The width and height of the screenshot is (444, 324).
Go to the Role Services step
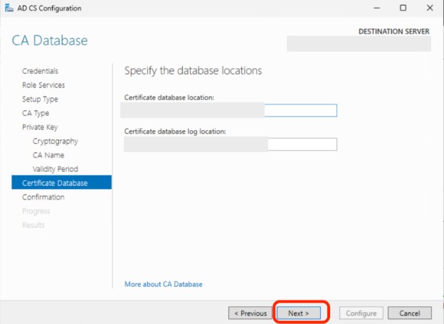pos(43,85)
